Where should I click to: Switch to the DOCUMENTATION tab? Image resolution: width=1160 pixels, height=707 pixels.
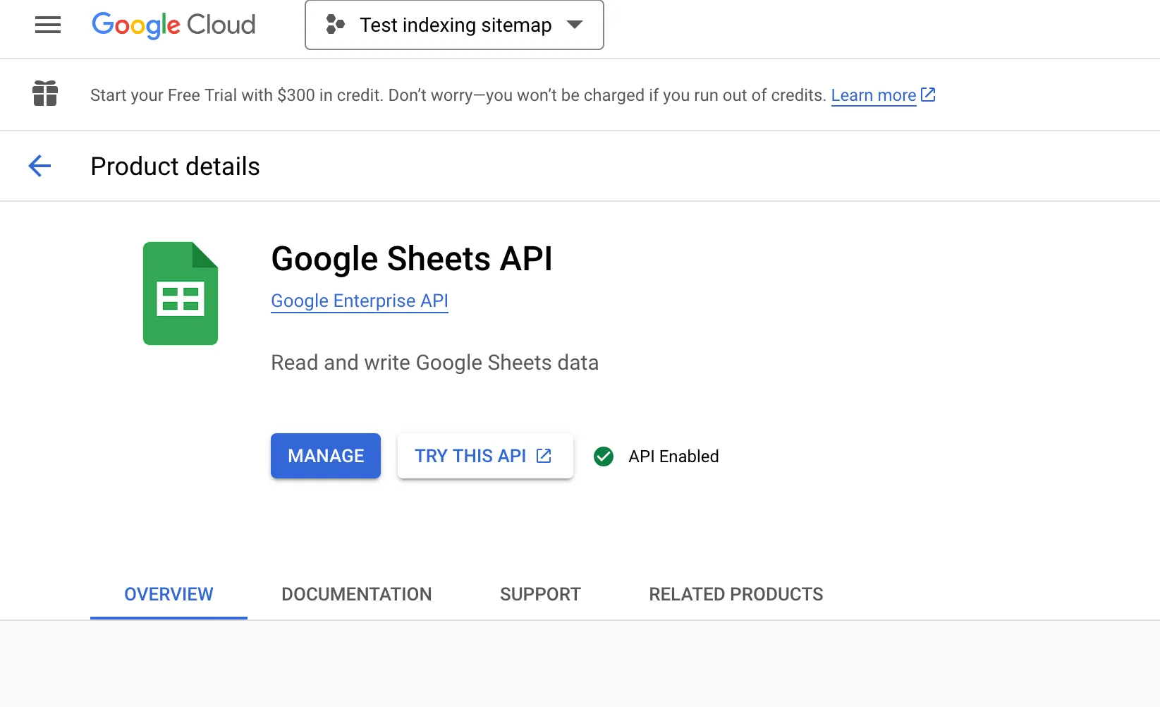click(x=357, y=594)
